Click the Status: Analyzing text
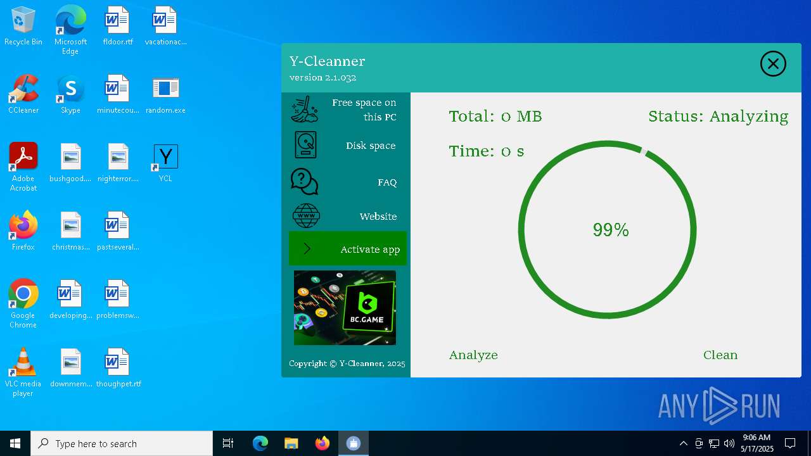This screenshot has height=456, width=811. [718, 117]
